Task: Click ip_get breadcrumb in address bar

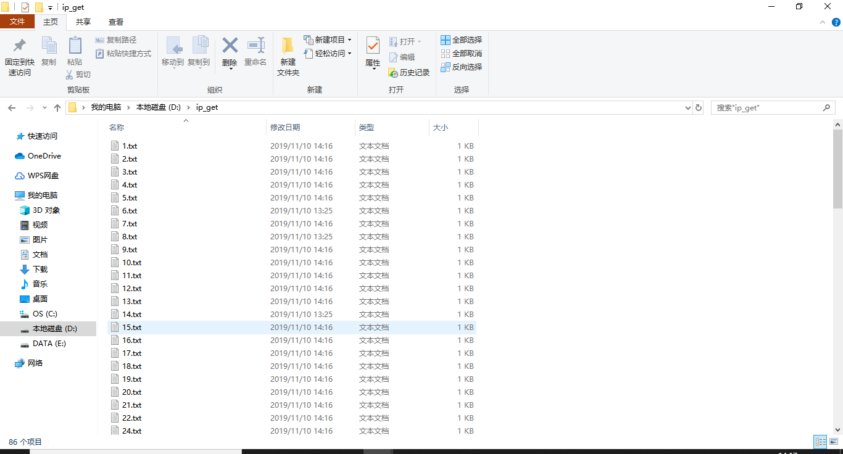Action: (207, 107)
